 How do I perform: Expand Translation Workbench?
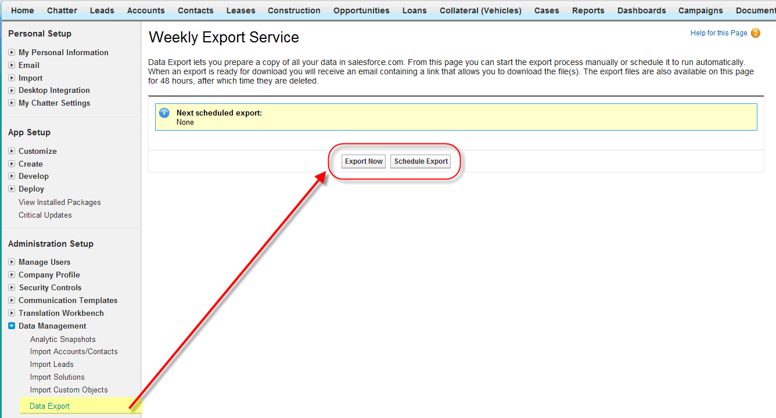pyautogui.click(x=12, y=313)
